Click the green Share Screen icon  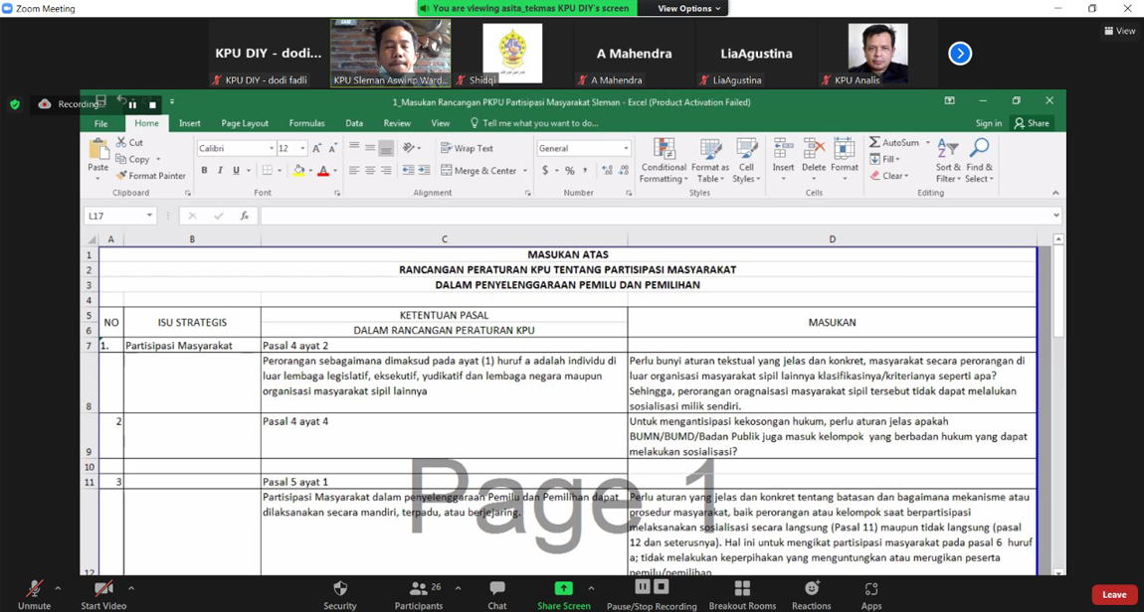(x=563, y=588)
